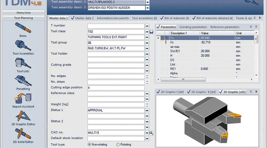Screen dimensions: 267x148
Task: Select the Xs value -92.710
Action: 206,42
